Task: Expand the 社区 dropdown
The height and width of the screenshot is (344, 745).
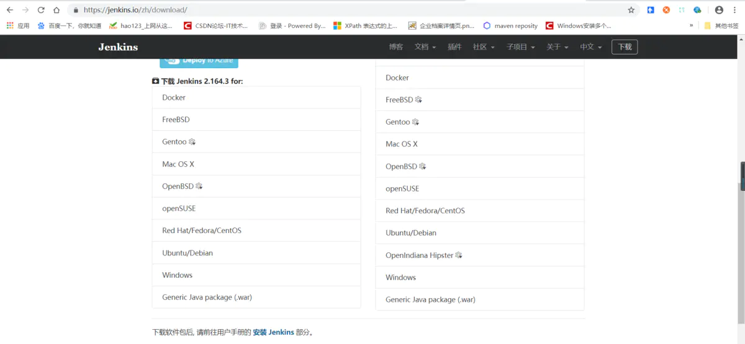Action: coord(484,47)
